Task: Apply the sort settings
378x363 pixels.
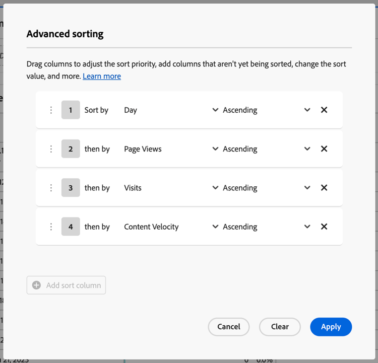Action: (331, 327)
